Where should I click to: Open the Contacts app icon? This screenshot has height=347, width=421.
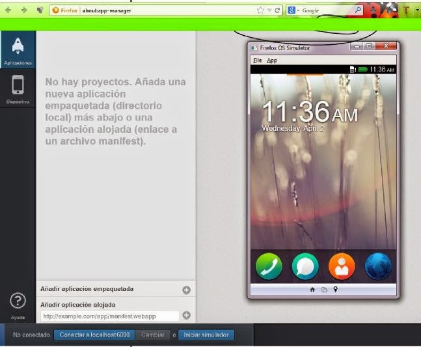(x=342, y=266)
